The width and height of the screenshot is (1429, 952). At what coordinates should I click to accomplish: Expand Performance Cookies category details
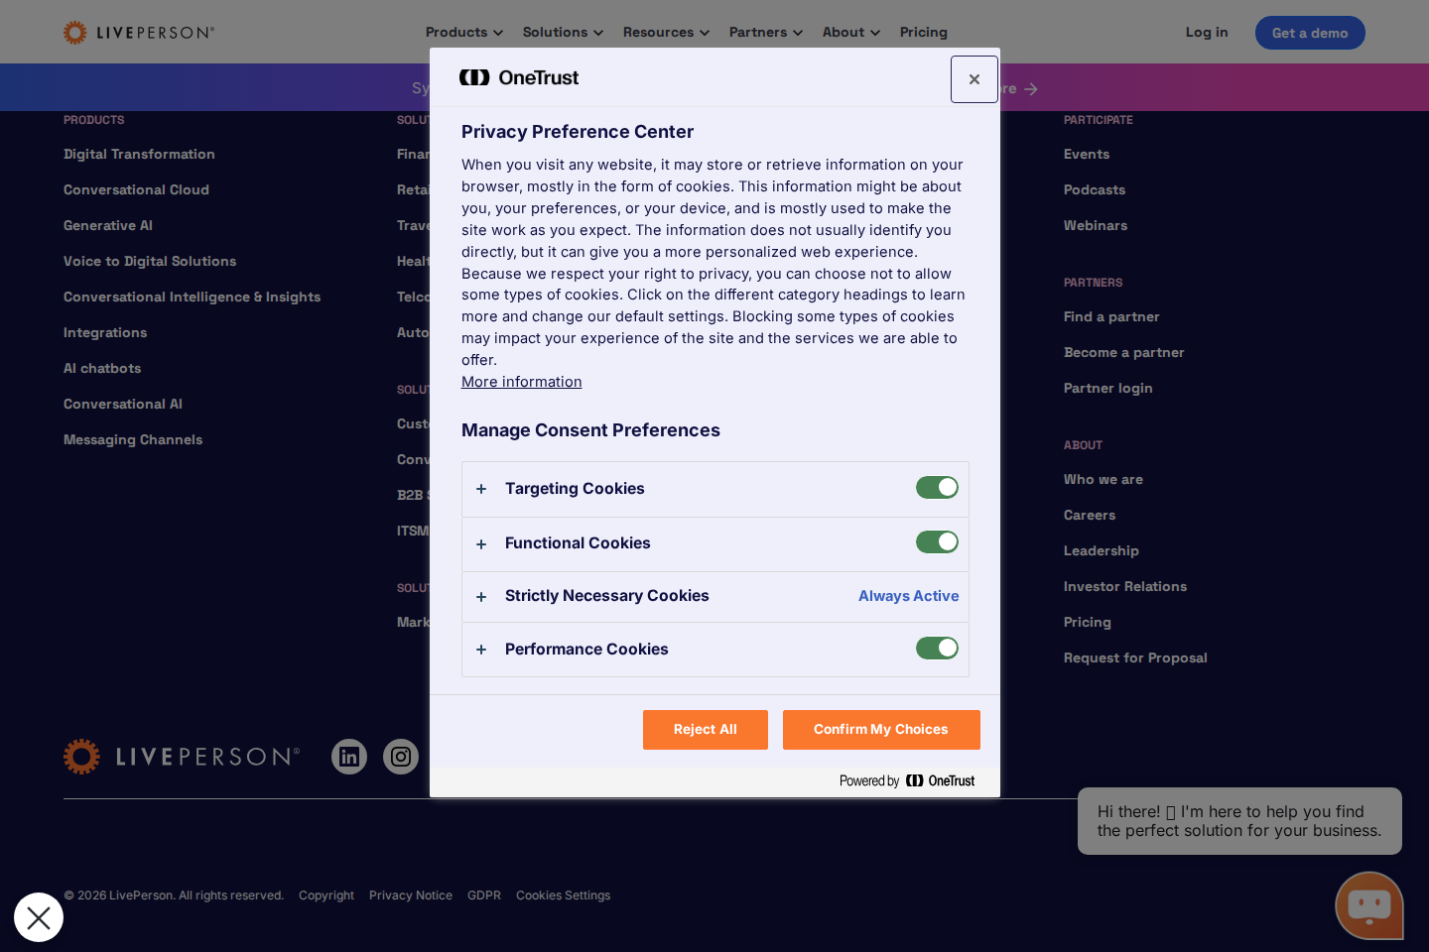pyautogui.click(x=481, y=650)
